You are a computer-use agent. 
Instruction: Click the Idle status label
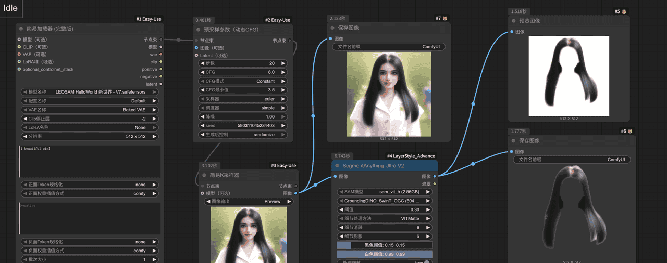coord(10,8)
